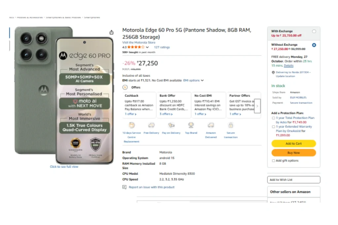Select the Without Exchange radio option
The image size is (338, 225).
click(x=314, y=45)
